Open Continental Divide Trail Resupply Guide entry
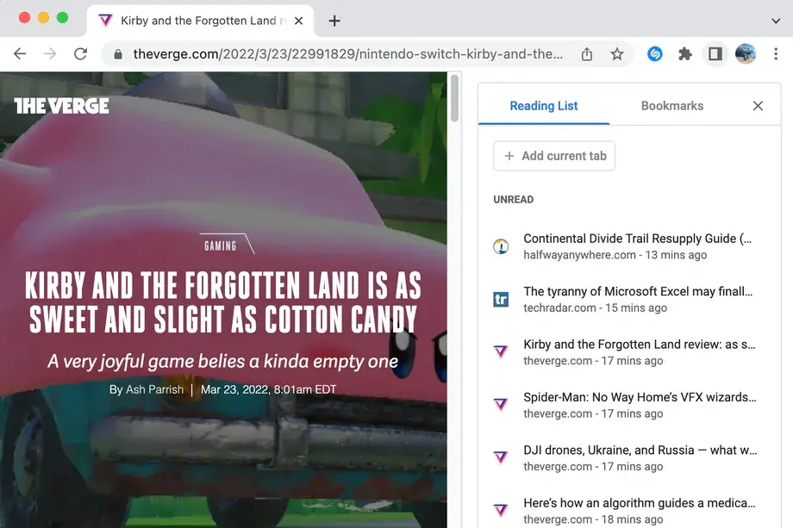 click(x=636, y=246)
